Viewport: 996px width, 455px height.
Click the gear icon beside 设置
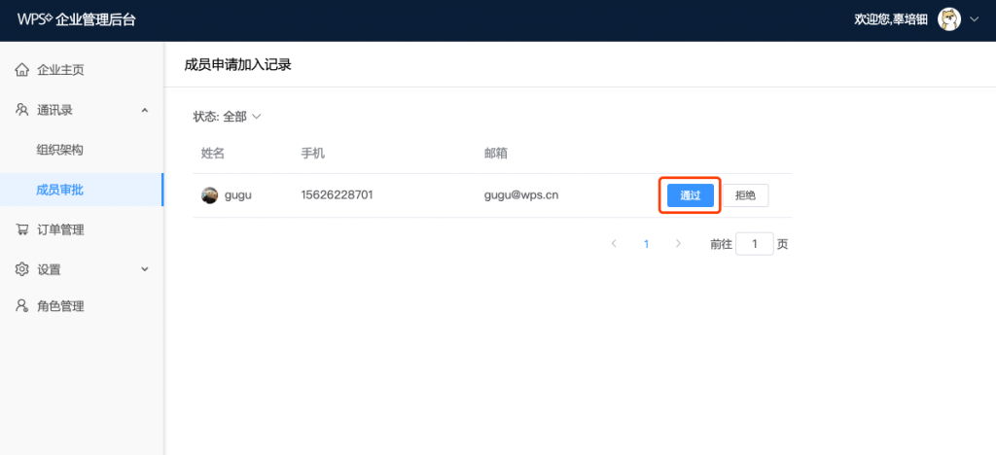click(x=22, y=269)
